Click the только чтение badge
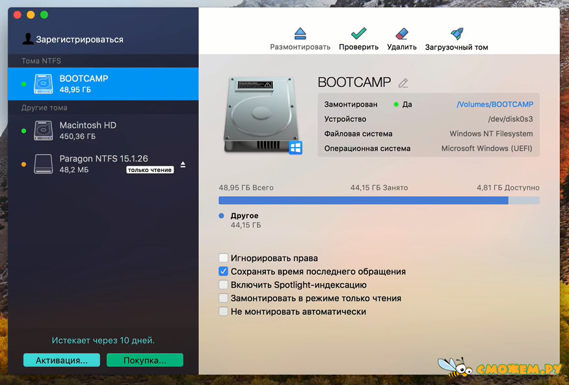 (150, 170)
